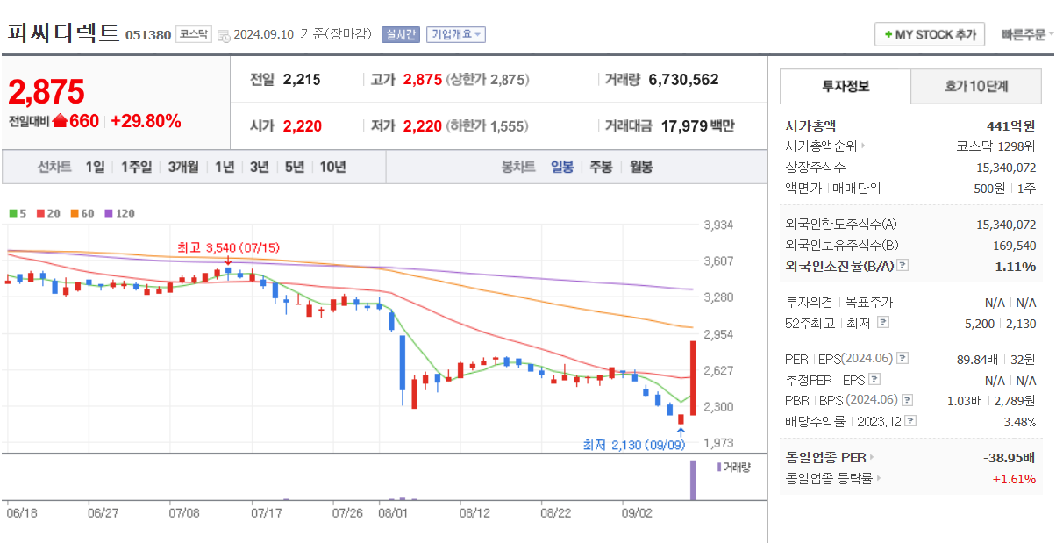Click the orange 60-day moving average legend
The width and height of the screenshot is (1056, 543).
pos(82,212)
